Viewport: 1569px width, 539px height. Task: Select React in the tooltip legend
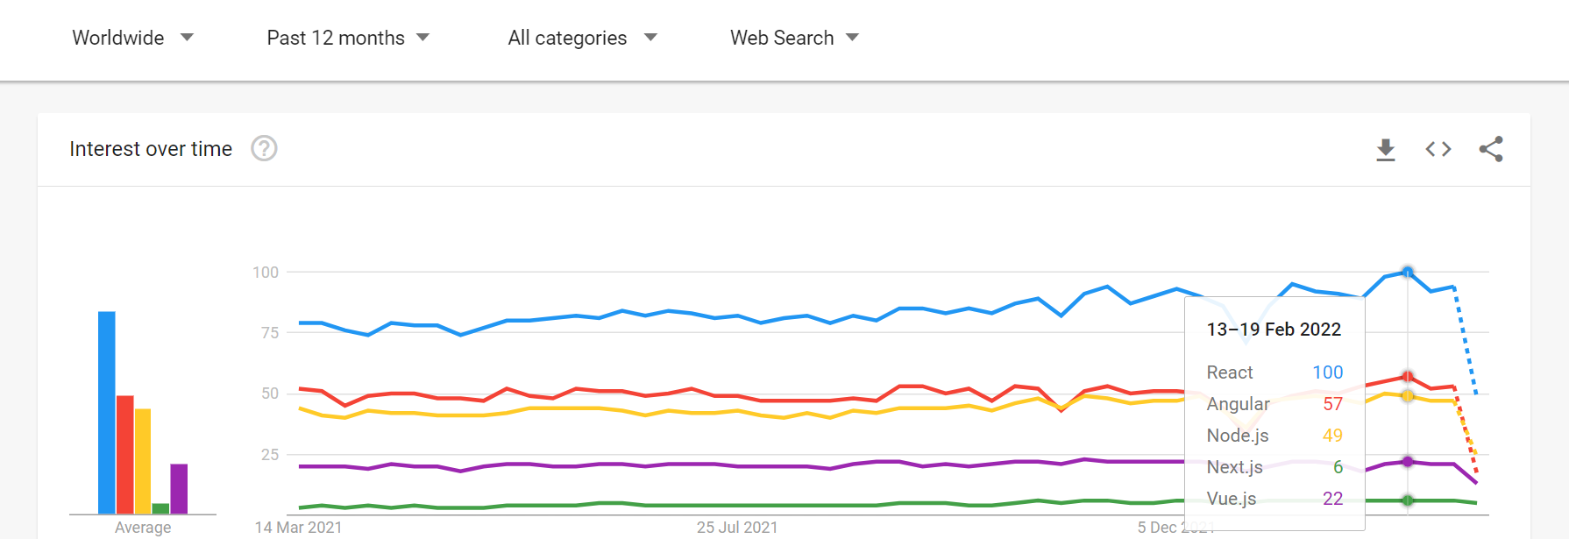1230,372
